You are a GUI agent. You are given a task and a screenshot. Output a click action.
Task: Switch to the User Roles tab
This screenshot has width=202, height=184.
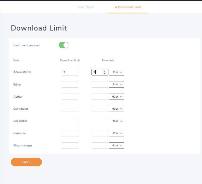click(86, 7)
